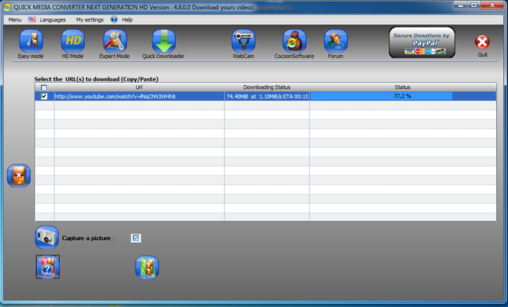Viewport: 508px width, 307px height.
Task: Click the 77,2 % progress bar
Action: pos(402,96)
